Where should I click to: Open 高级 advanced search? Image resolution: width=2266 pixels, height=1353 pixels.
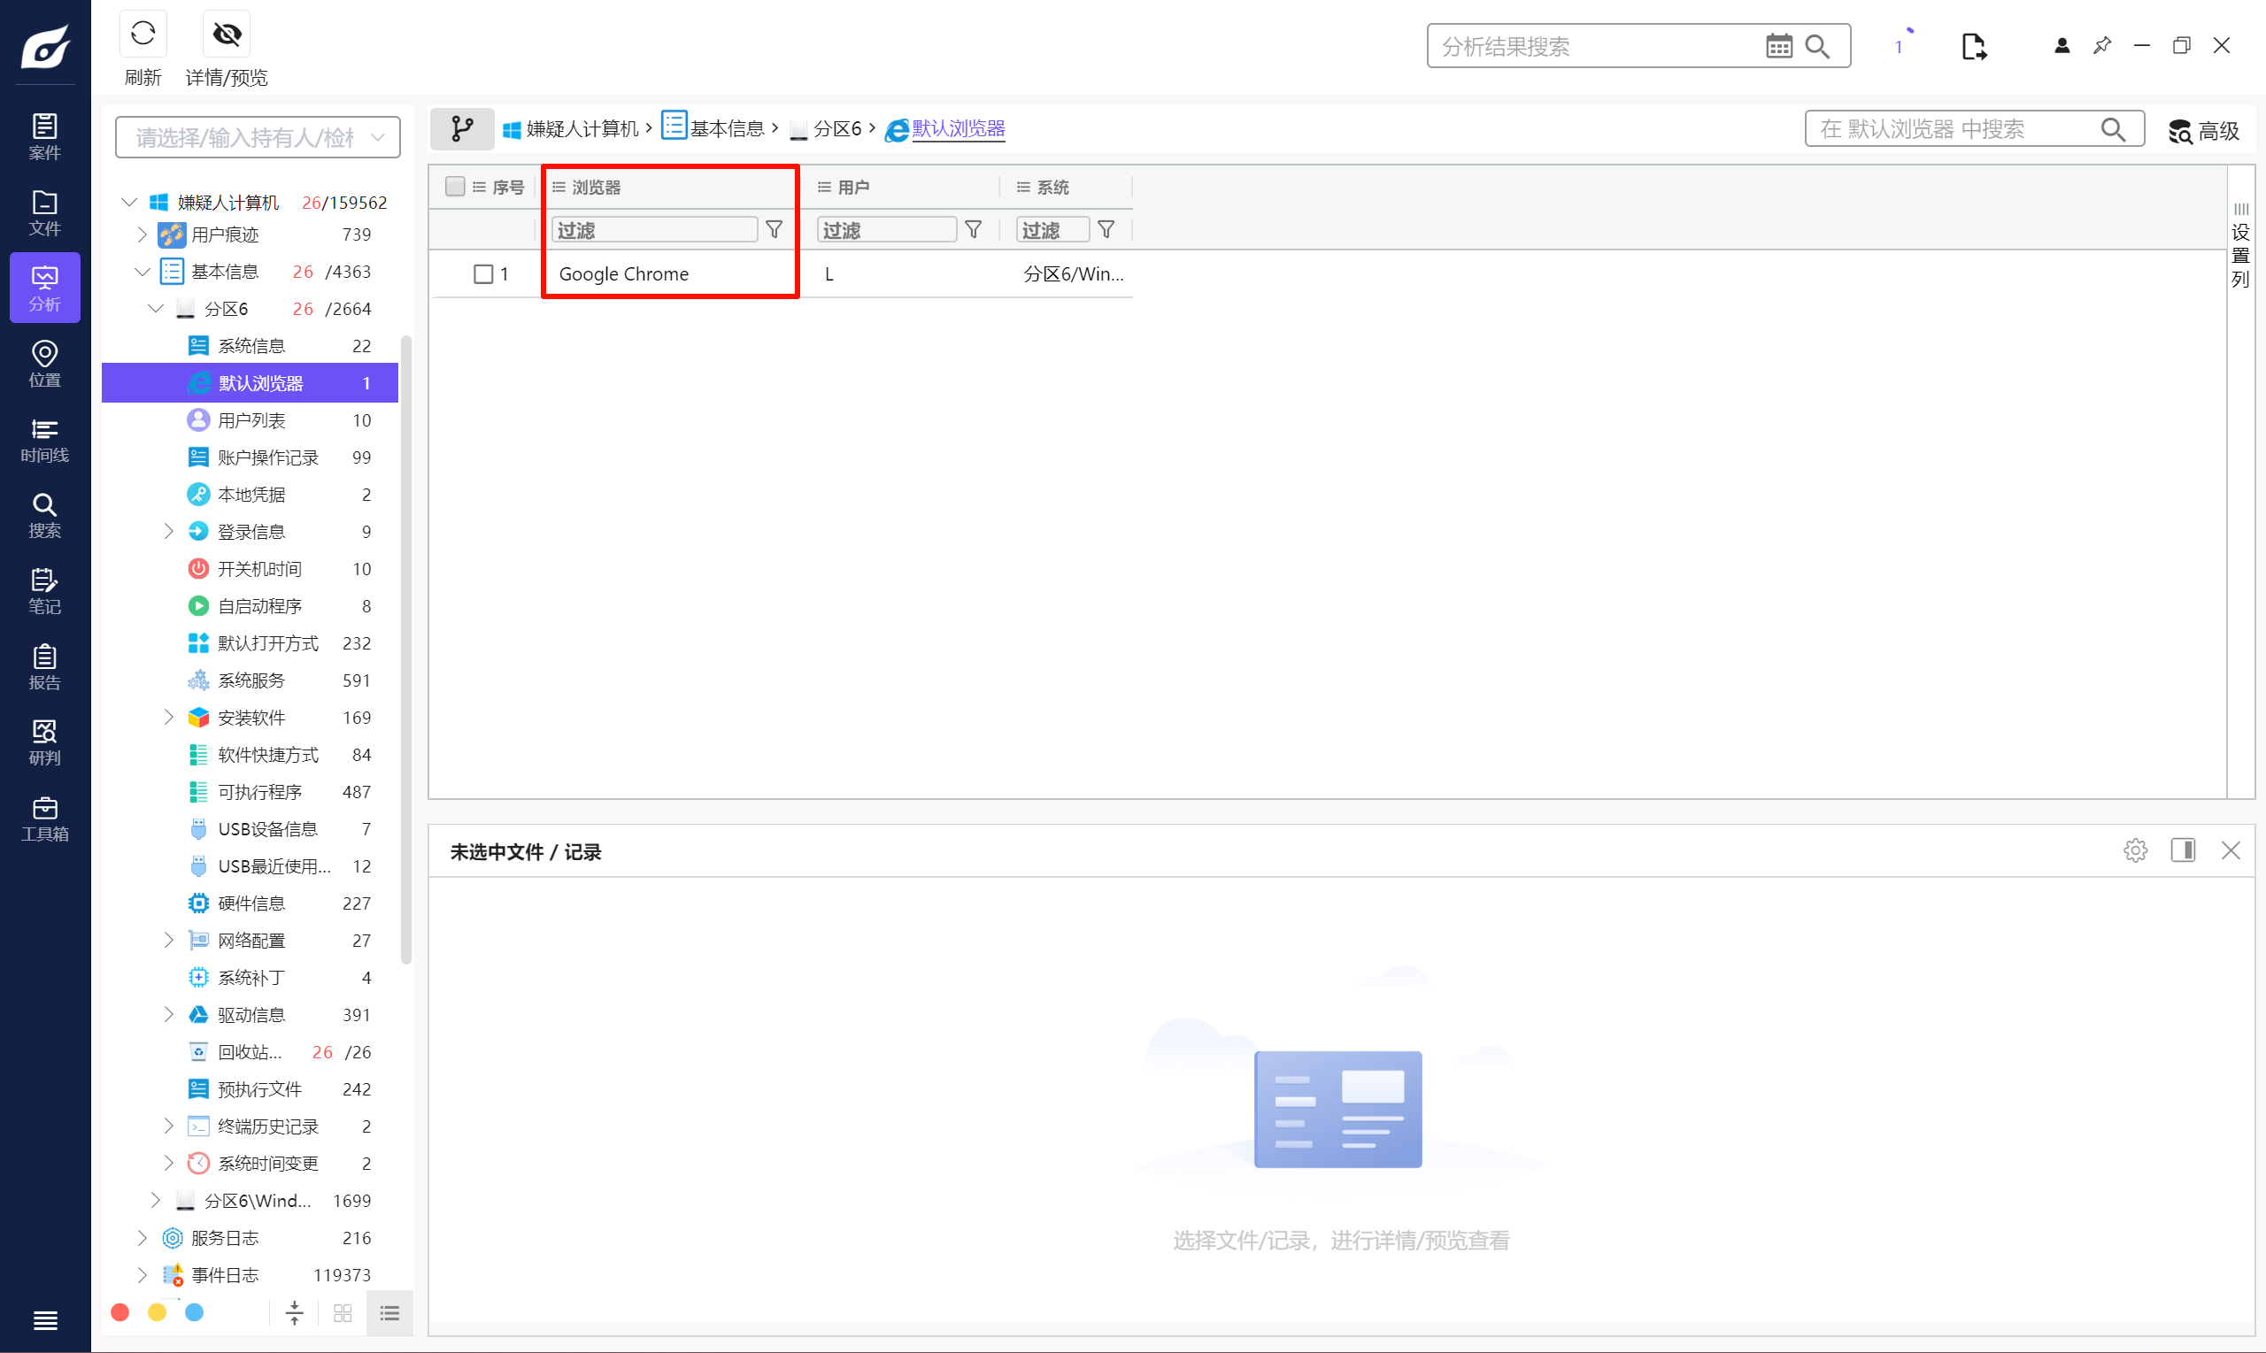click(x=2204, y=131)
